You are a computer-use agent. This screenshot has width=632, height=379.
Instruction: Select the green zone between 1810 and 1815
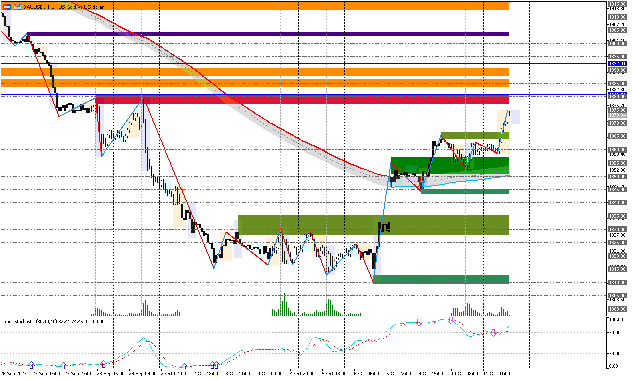pyautogui.click(x=441, y=279)
